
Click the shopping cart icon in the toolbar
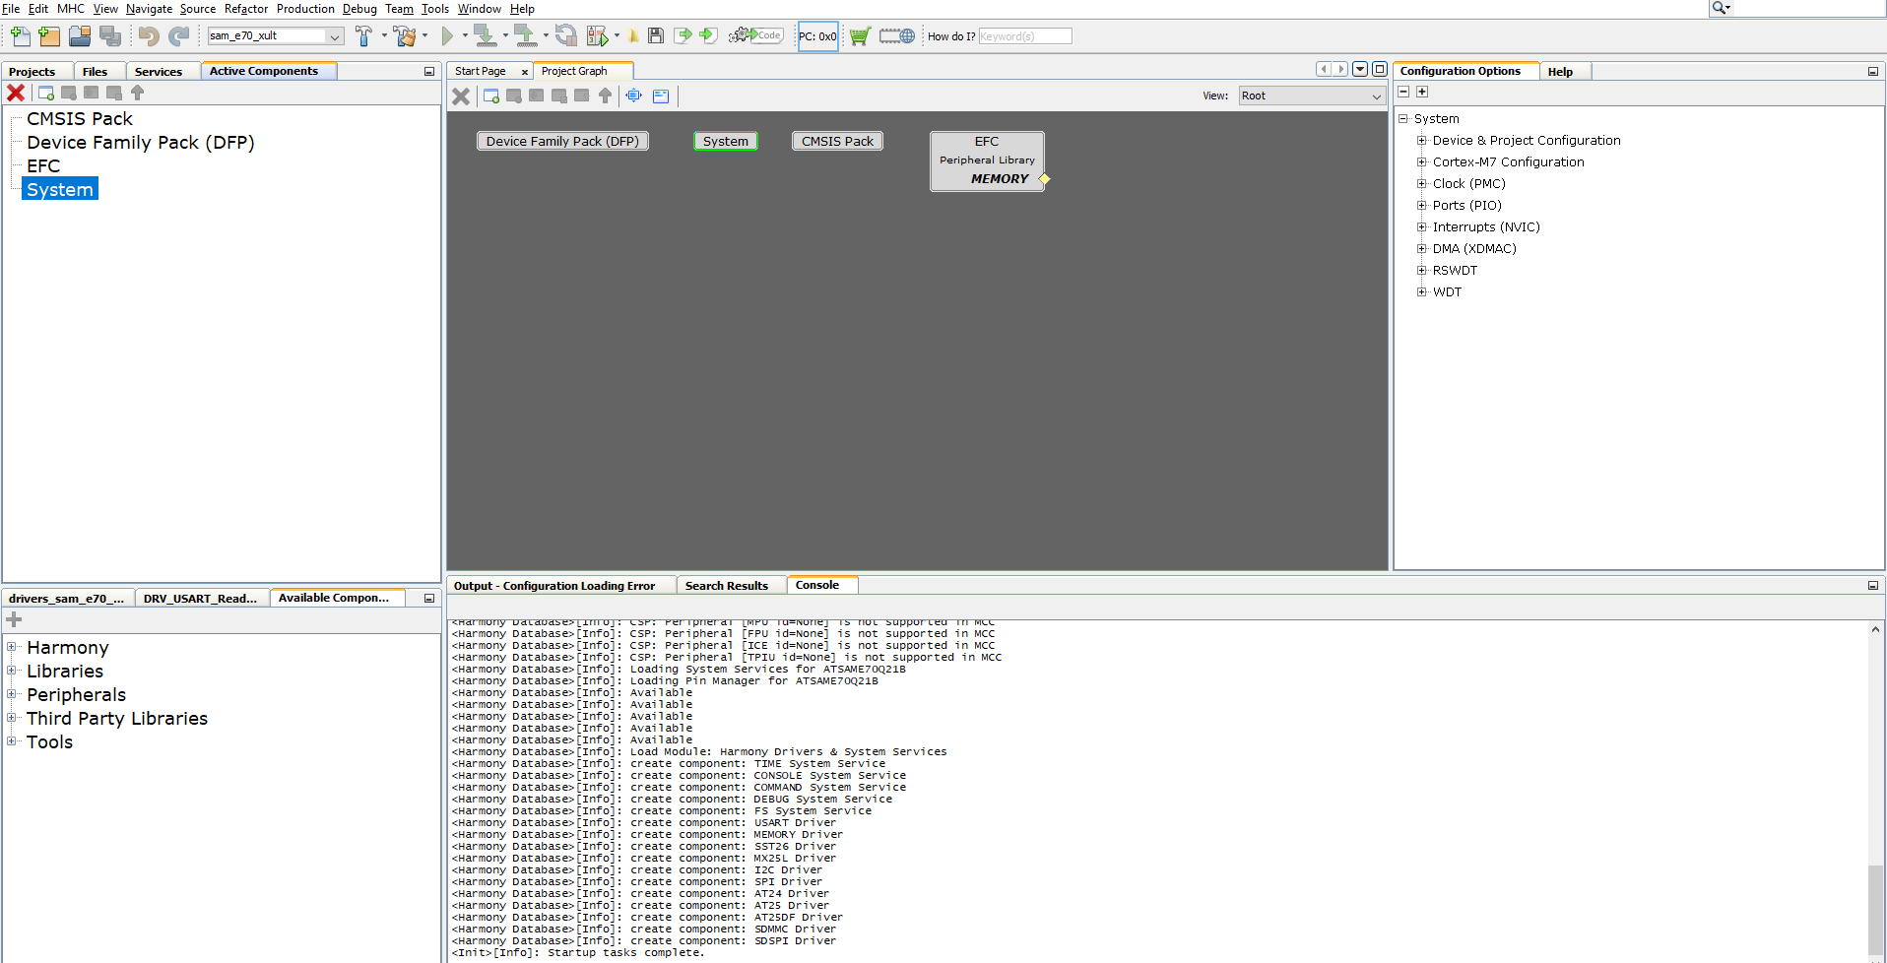click(x=860, y=35)
